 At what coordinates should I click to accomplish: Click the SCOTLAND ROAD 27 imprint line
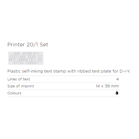(26, 57)
